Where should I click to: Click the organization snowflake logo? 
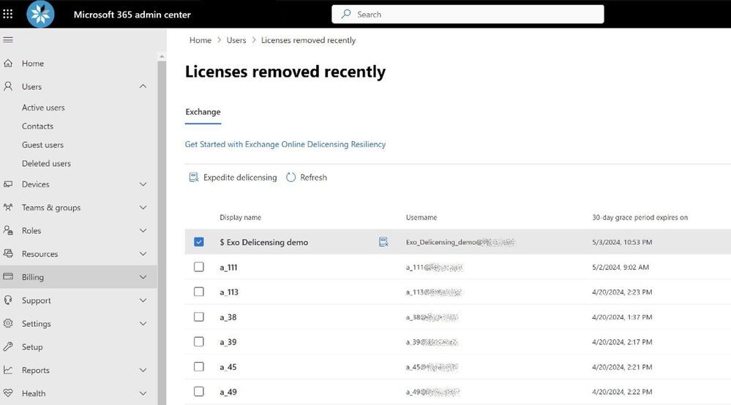pyautogui.click(x=40, y=14)
